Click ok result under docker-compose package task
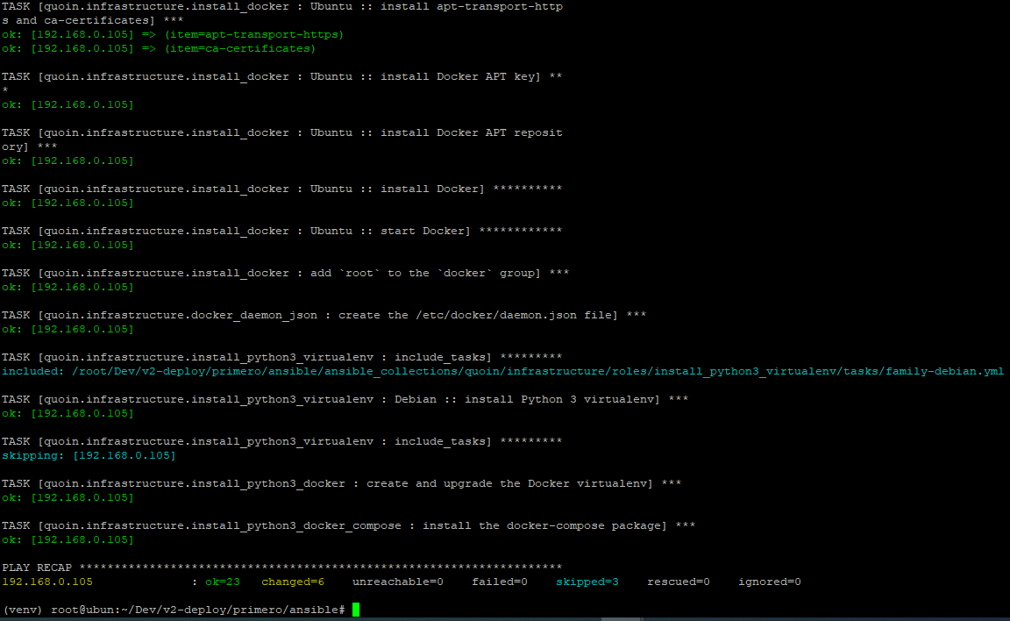 point(68,539)
